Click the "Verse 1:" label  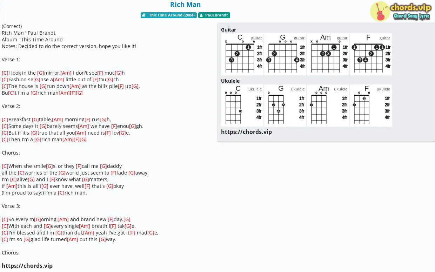coord(11,60)
